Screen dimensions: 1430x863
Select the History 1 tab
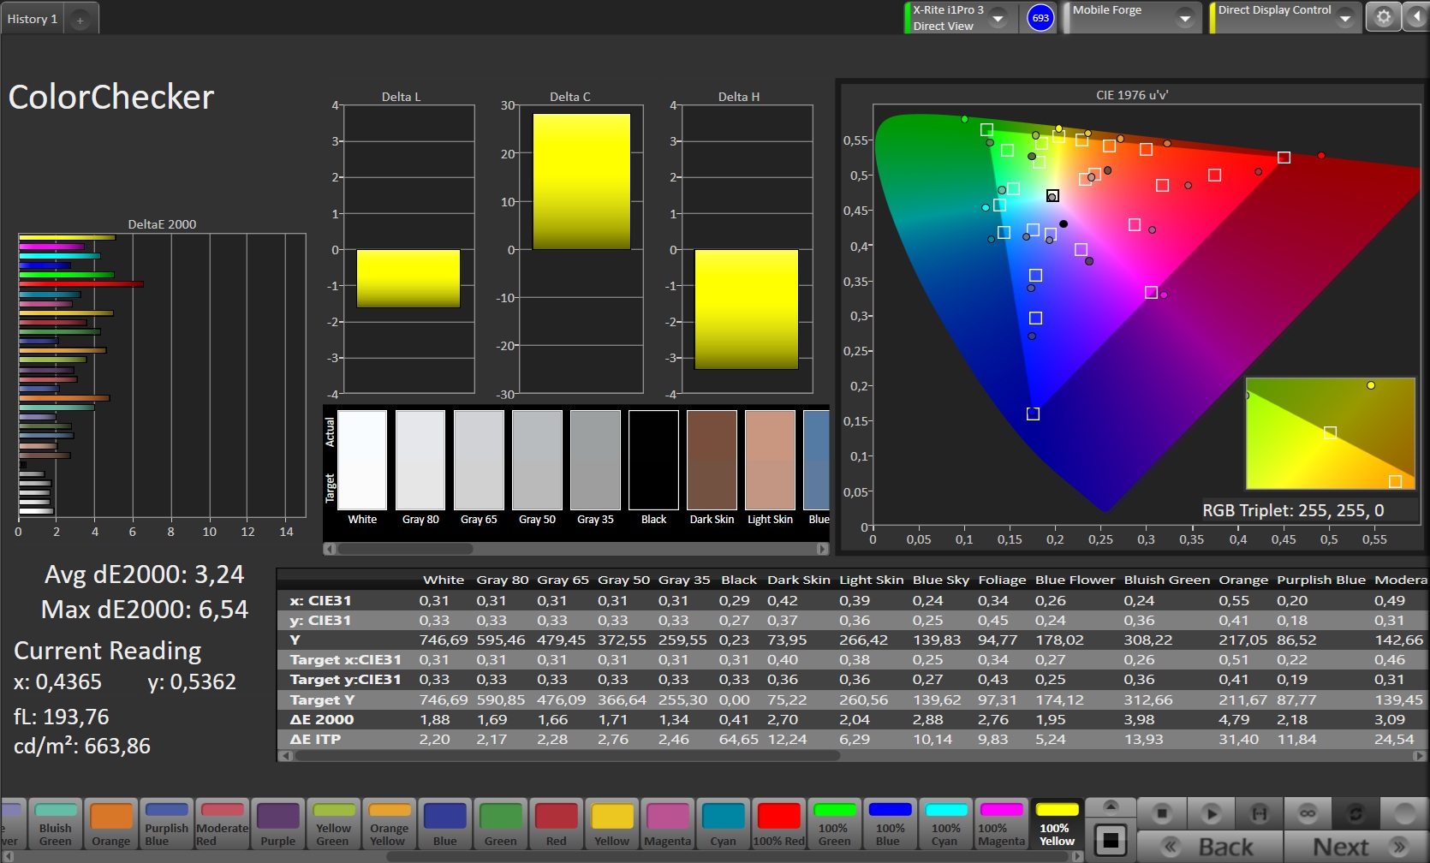coord(33,19)
